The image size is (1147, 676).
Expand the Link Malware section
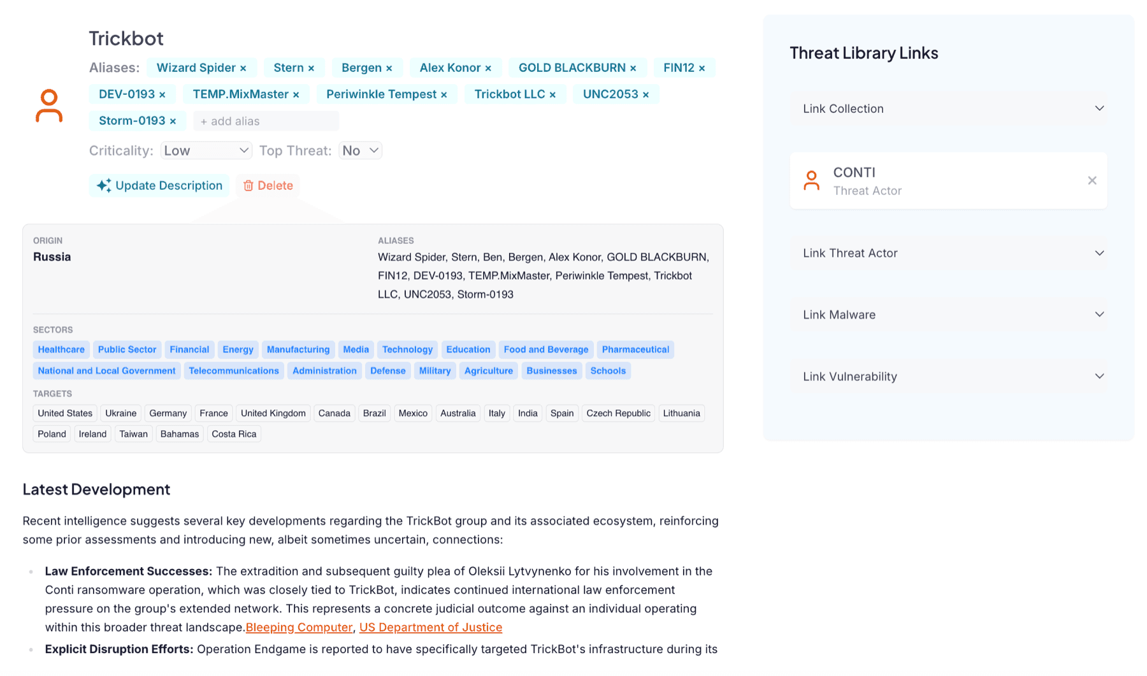948,315
